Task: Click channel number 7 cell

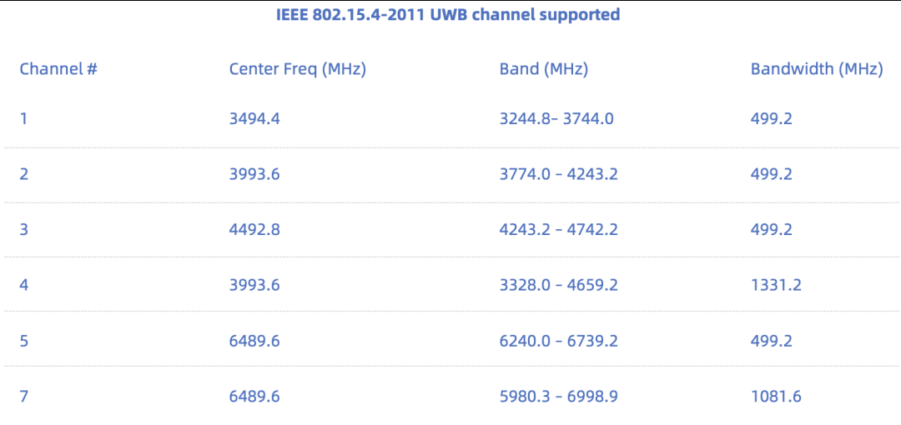Action: pos(23,396)
